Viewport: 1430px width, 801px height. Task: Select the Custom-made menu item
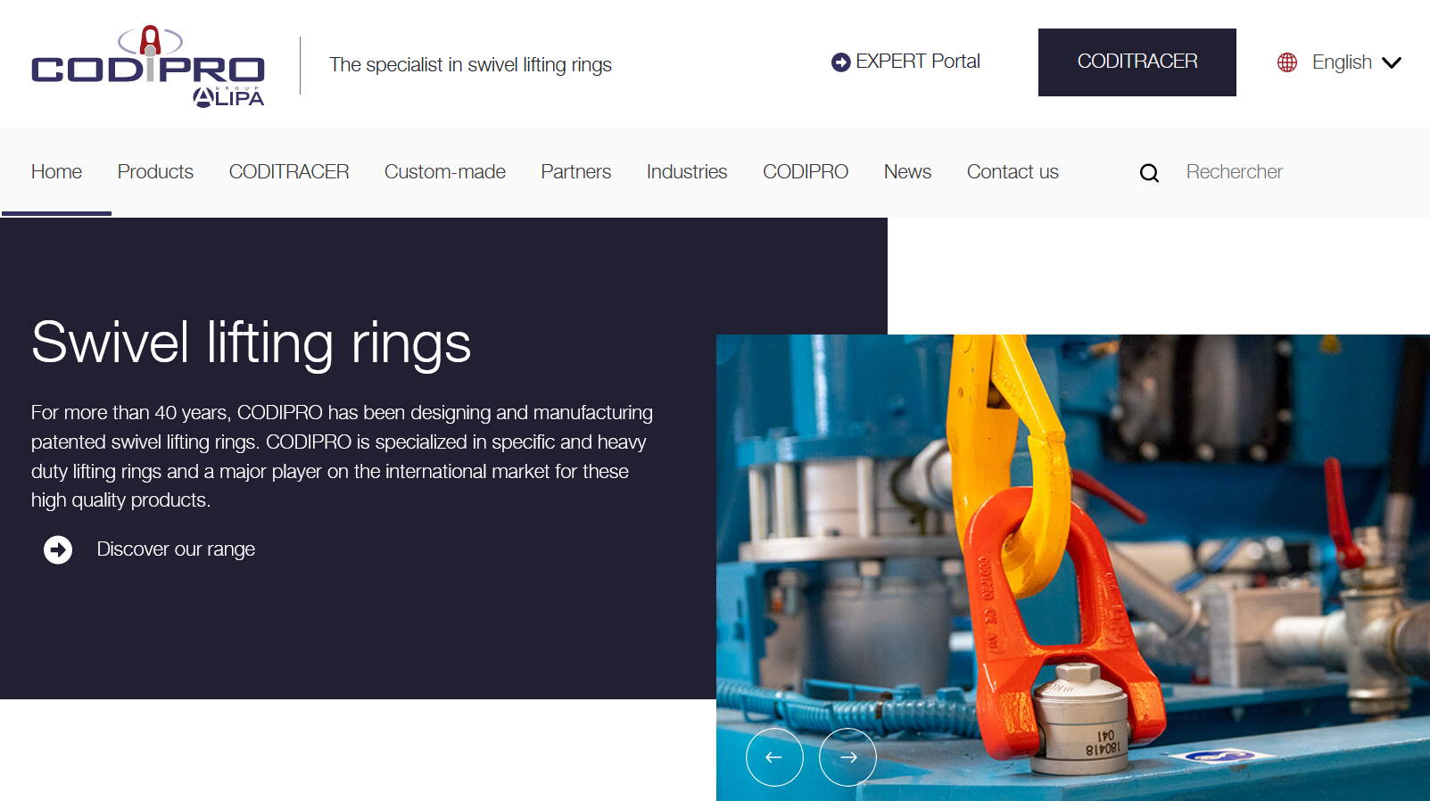tap(444, 172)
